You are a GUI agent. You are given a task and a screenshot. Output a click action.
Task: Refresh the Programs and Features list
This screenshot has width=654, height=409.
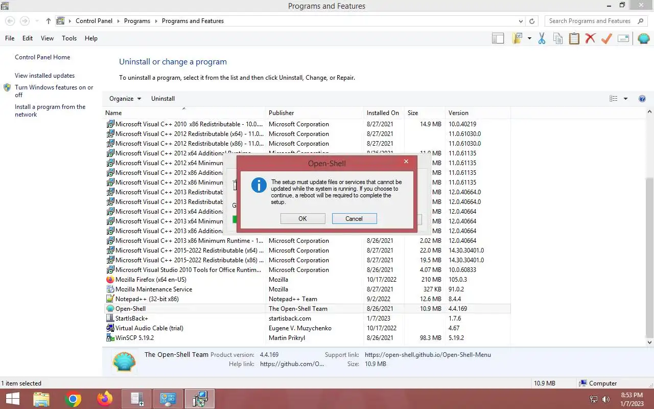coord(532,21)
